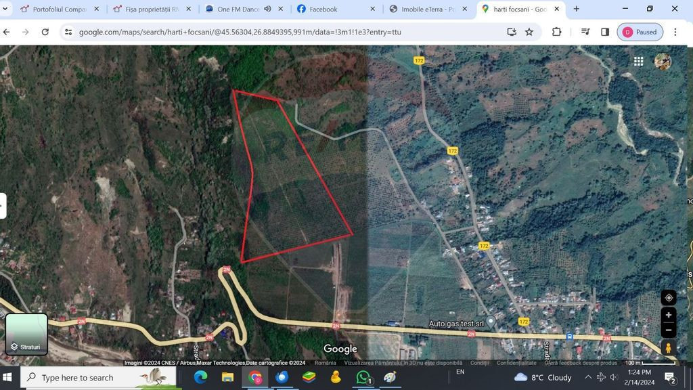Click the 100 m map scale bar
Viewport: 693px width, 390px height.
648,363
